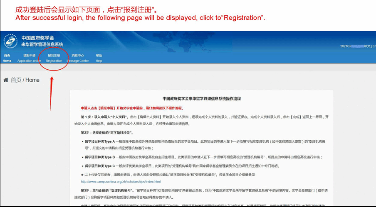Click the breadcrumb house icon
The image size is (376, 207).
tap(6, 80)
